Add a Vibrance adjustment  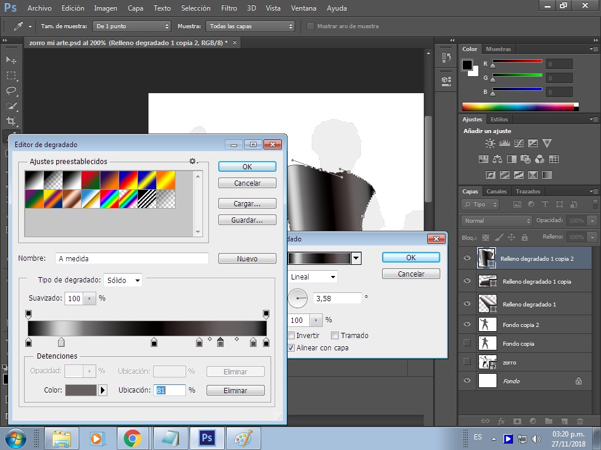[547, 144]
